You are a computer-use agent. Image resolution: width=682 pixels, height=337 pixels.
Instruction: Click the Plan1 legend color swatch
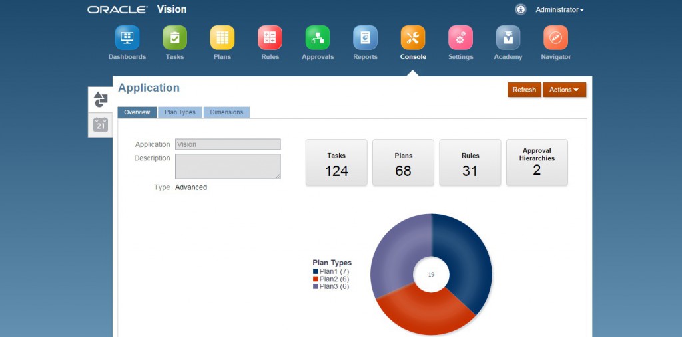tap(315, 271)
